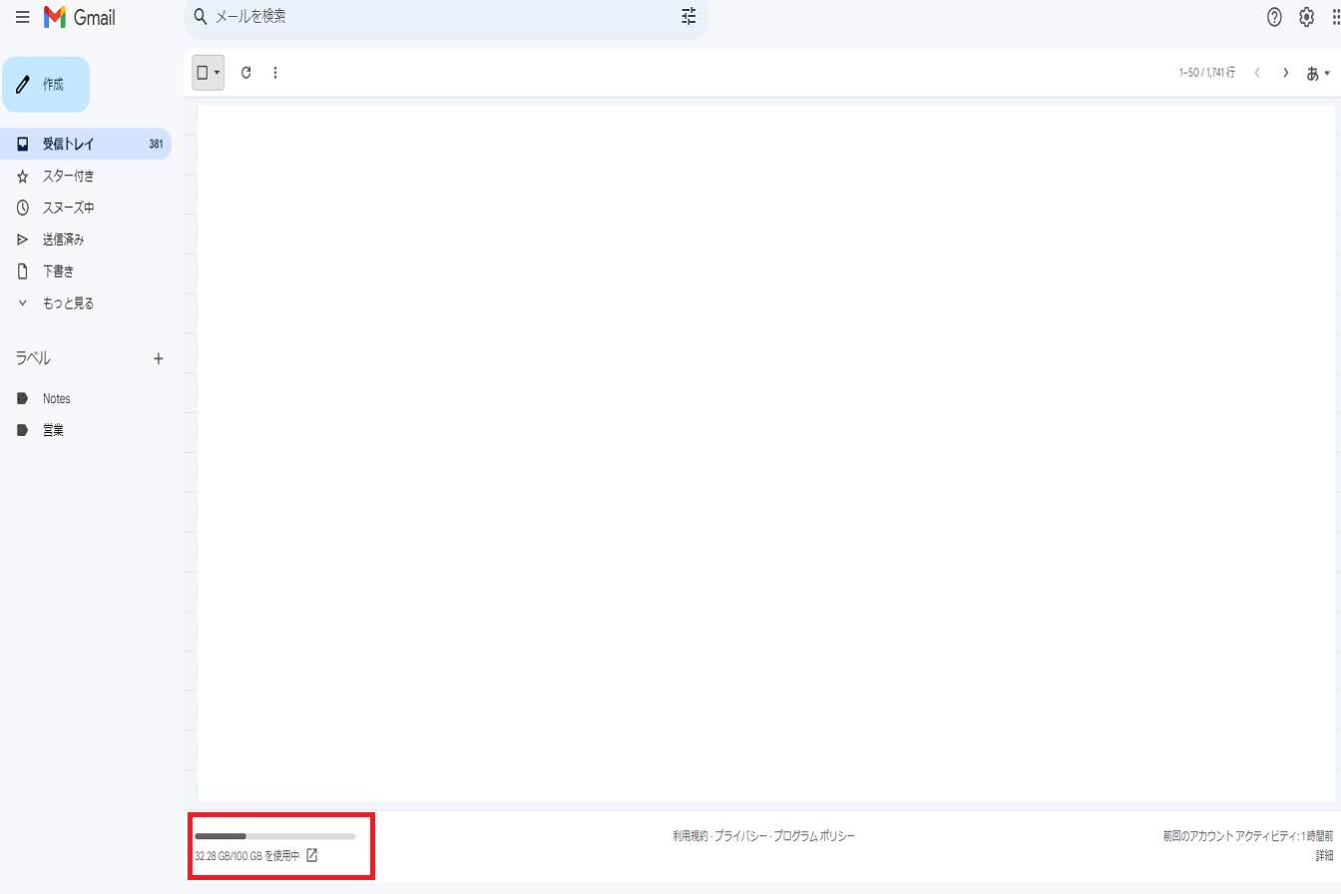
Task: Open the スター付き starred folder
Action: pyautogui.click(x=68, y=176)
